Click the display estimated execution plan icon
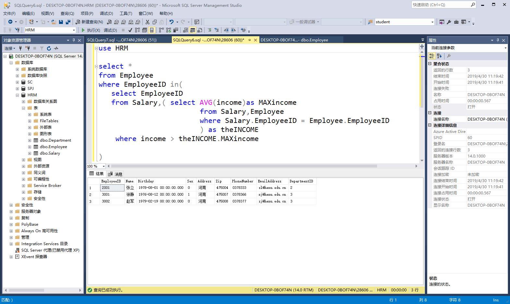Screen dimensions: 510x304 [x=137, y=30]
